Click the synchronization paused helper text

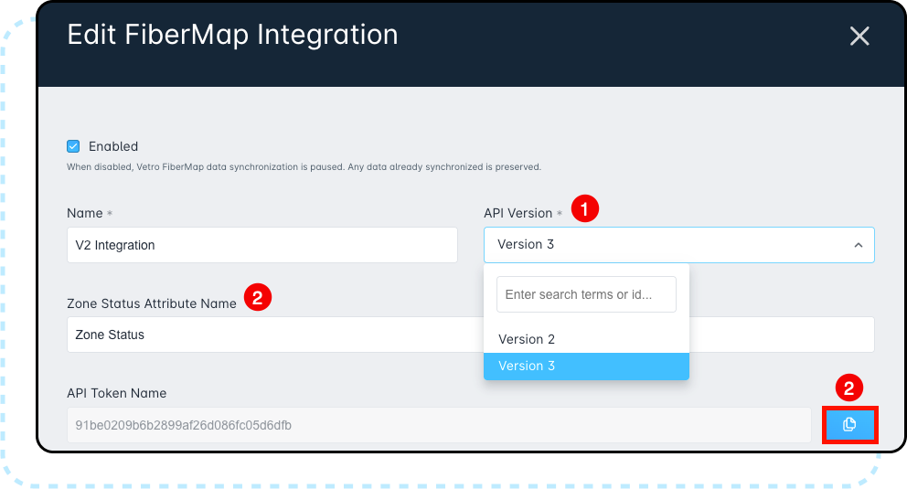pos(304,167)
